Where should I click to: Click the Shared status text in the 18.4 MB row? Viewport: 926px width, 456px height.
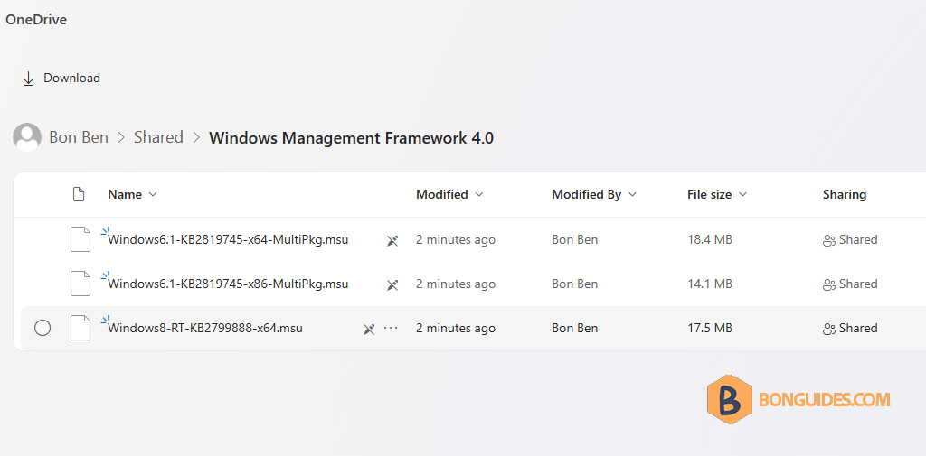pos(858,239)
